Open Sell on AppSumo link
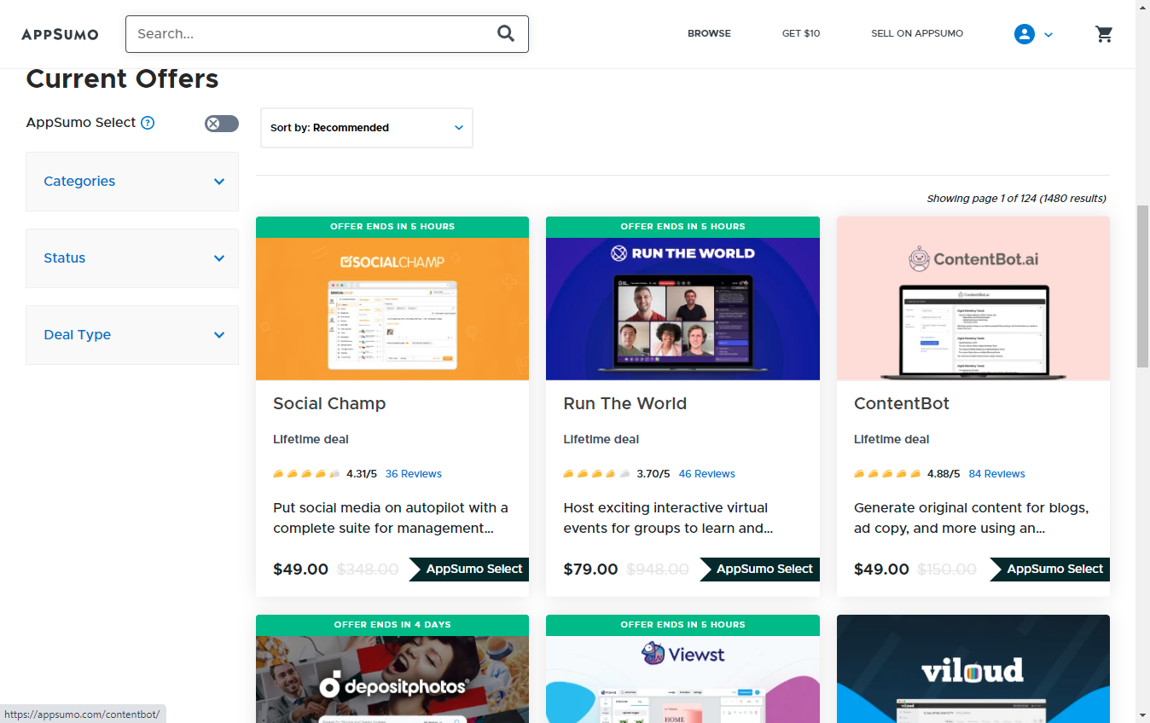Image resolution: width=1150 pixels, height=723 pixels. click(917, 33)
